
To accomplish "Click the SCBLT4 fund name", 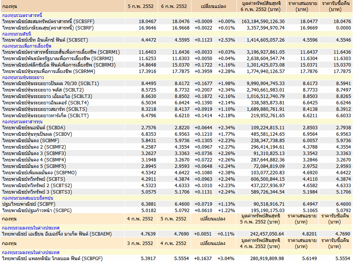I will 45,103.
